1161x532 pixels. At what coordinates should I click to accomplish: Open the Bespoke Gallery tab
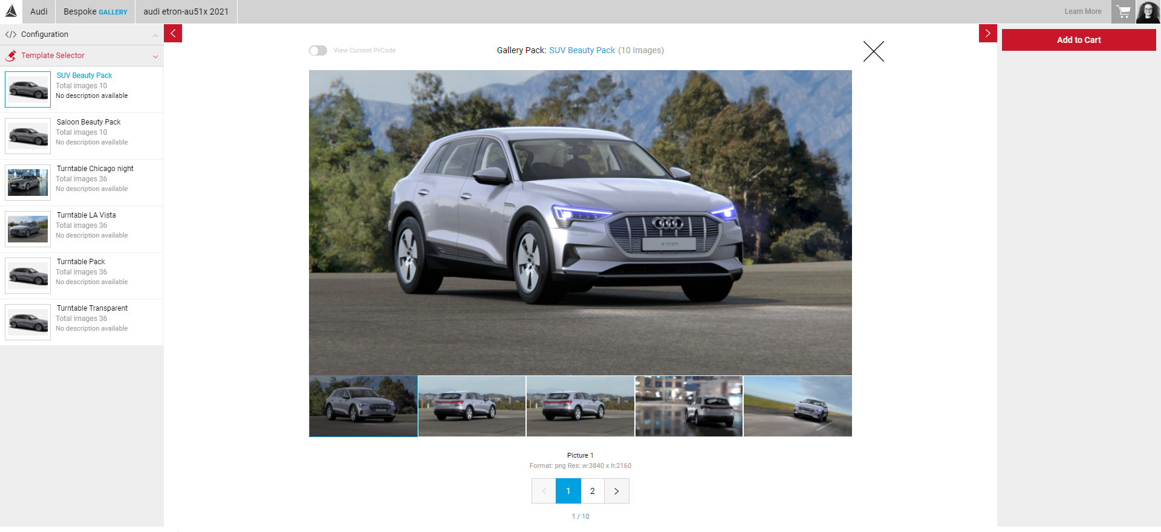96,11
